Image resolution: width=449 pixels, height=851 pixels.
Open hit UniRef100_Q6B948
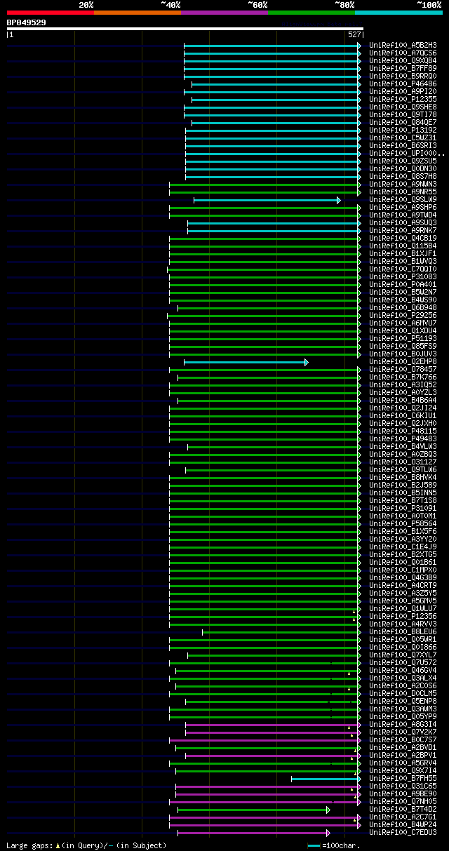(403, 307)
